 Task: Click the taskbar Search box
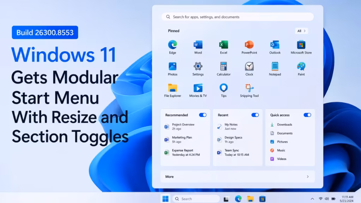(x=196, y=199)
